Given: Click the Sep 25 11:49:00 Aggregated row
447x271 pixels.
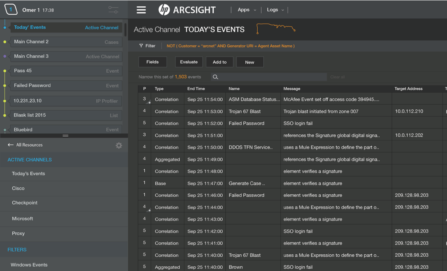Looking at the screenshot, I should [292, 159].
